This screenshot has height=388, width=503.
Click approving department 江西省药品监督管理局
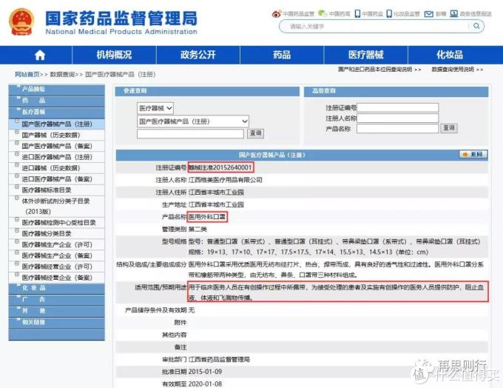click(220, 359)
